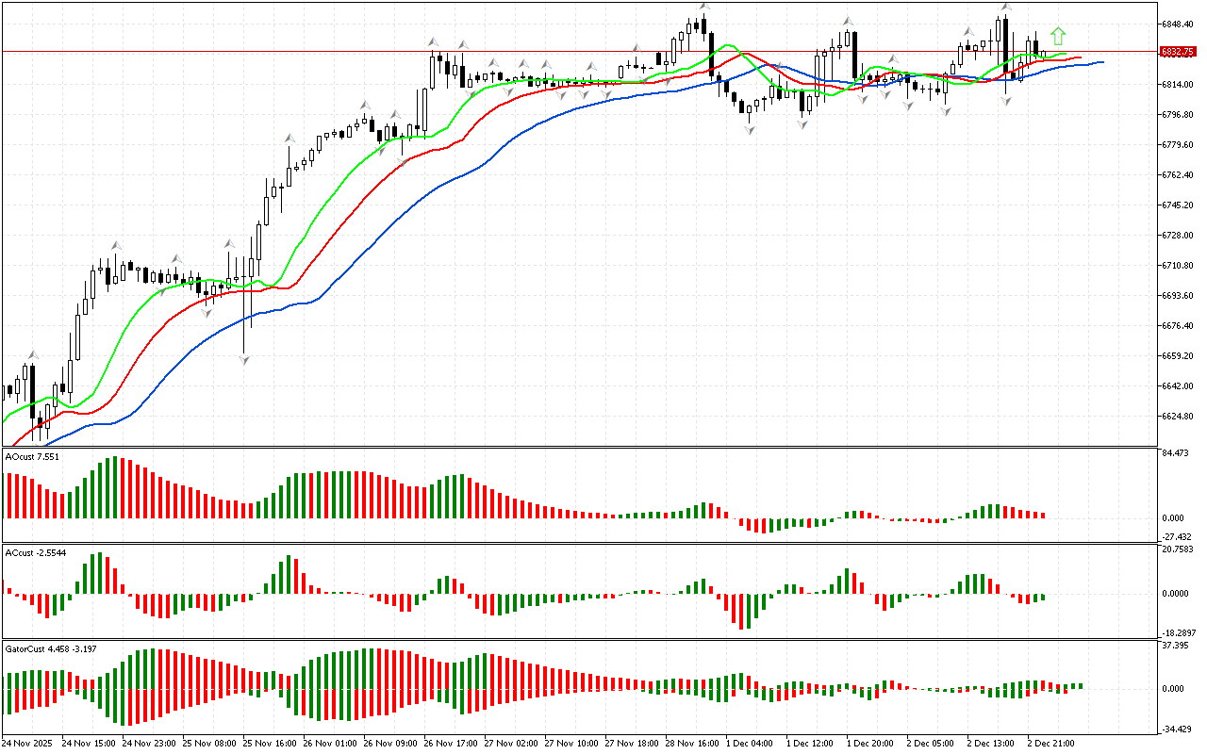The width and height of the screenshot is (1207, 754).
Task: Click the 1 Dec 04:00 time label
Action: click(748, 744)
